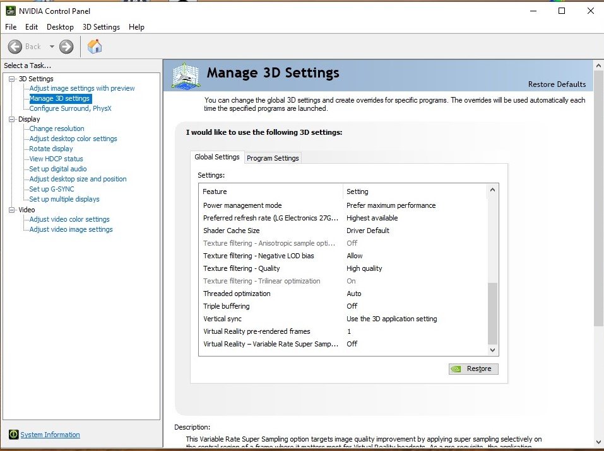Select Triple buffering row
Image resolution: width=604 pixels, height=451 pixels.
tap(343, 306)
